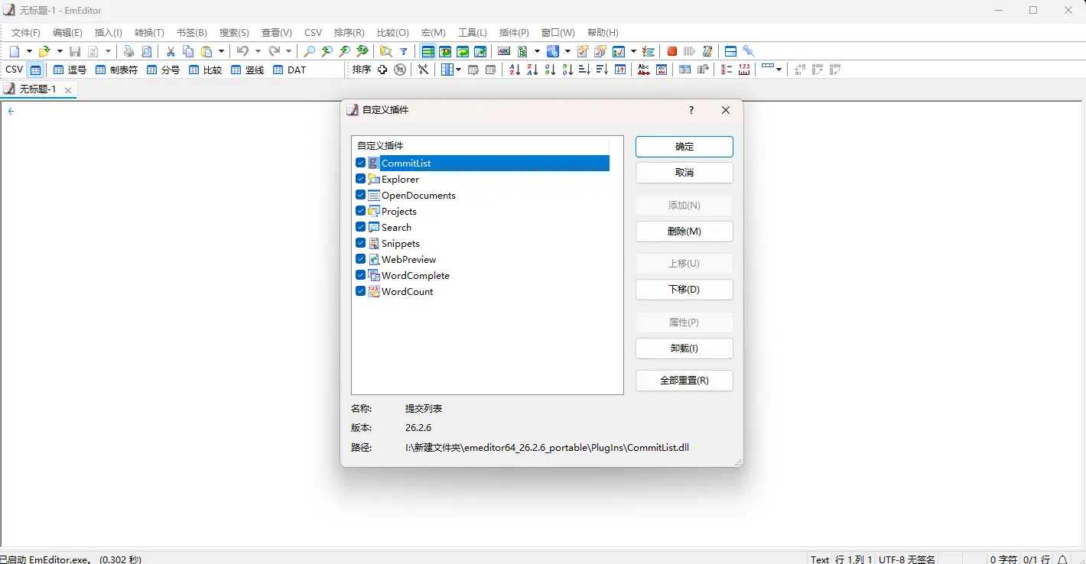The height and width of the screenshot is (564, 1086).
Task: Open the Open-file dropdown arrow
Action: (60, 51)
